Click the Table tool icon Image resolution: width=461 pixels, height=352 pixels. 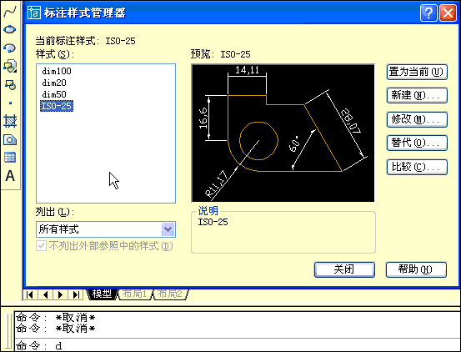[10, 158]
